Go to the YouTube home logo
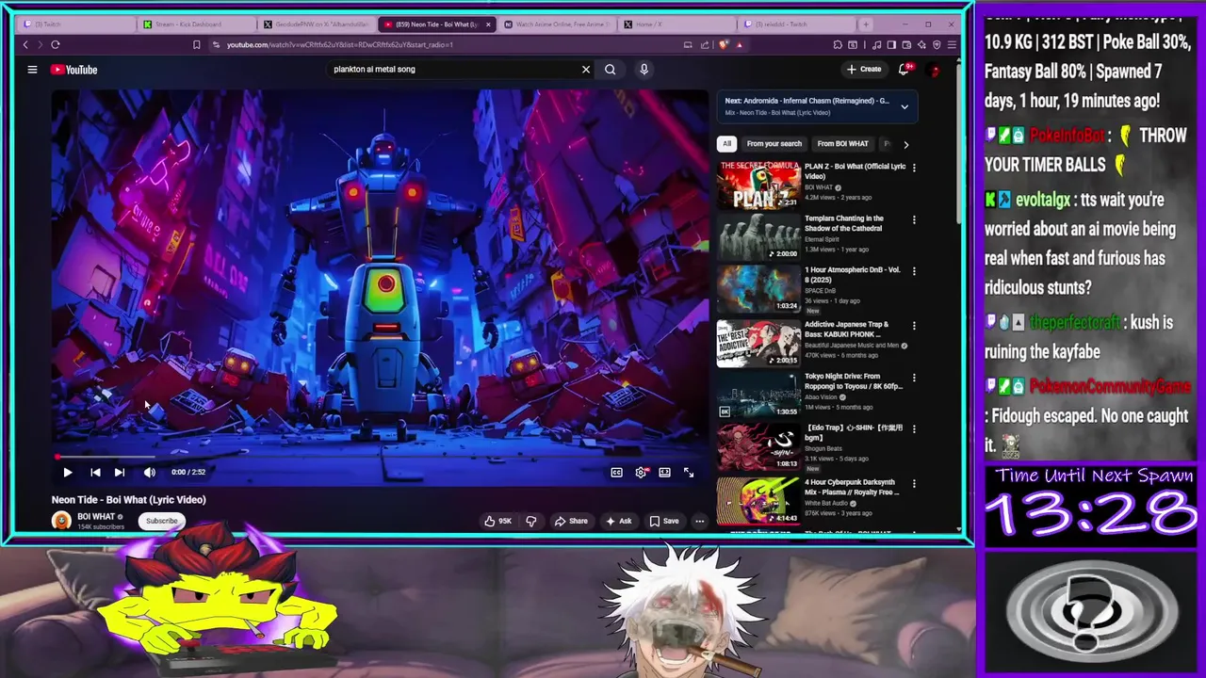Screen dimensions: 1206x678 pos(74,70)
